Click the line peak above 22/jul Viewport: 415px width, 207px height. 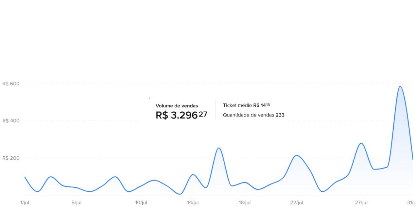pos(296,155)
